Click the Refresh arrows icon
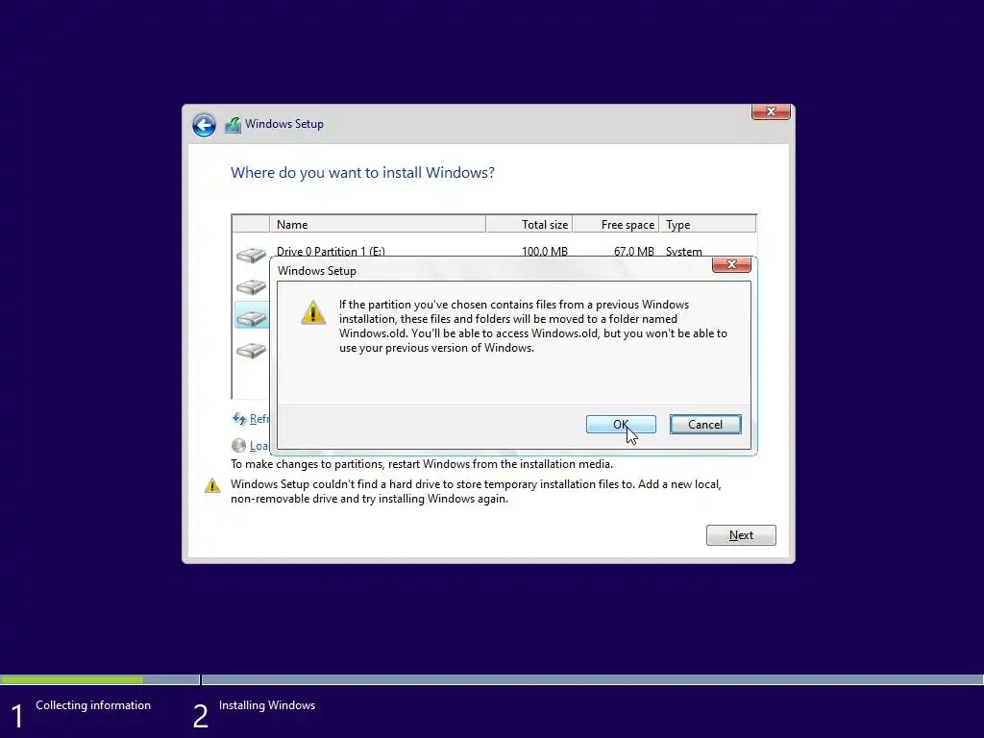This screenshot has height=738, width=984. coord(239,419)
